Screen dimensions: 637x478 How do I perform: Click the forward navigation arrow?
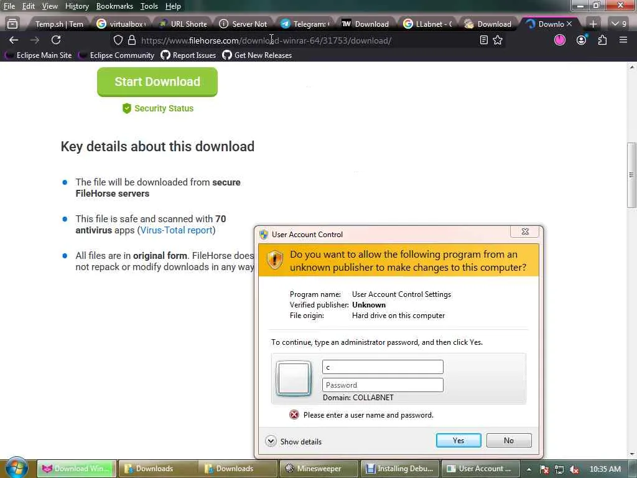pos(35,40)
